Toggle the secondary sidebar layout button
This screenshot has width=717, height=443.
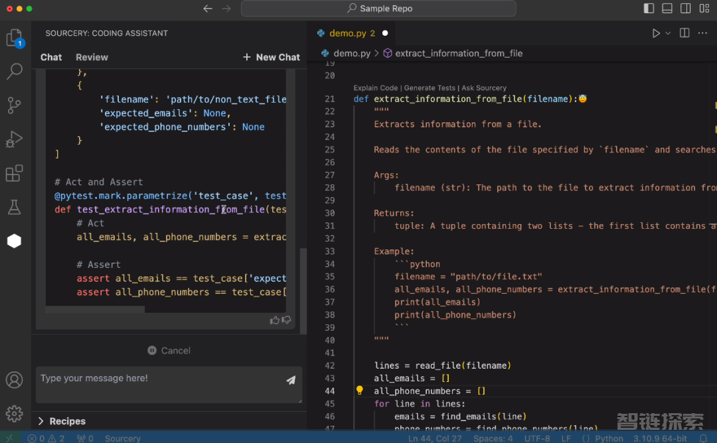click(686, 9)
